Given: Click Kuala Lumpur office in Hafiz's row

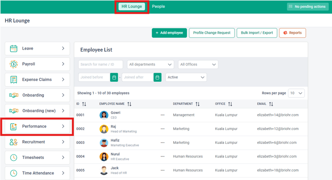Looking at the screenshot, I should pyautogui.click(x=226, y=142).
